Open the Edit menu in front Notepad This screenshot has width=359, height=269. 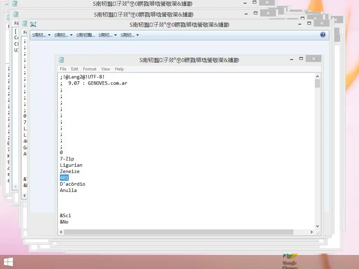click(x=75, y=69)
